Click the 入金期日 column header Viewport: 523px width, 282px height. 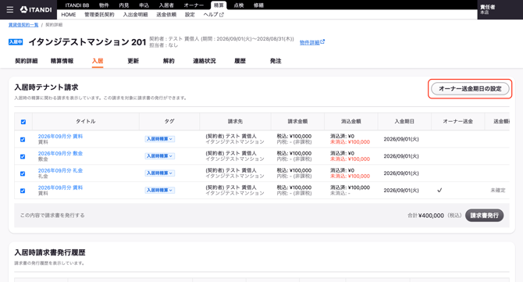404,122
